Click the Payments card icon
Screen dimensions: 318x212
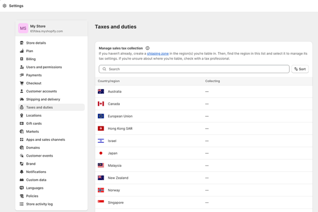click(x=22, y=75)
